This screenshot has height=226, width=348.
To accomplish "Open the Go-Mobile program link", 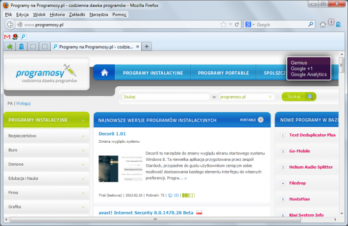I will coord(299,151).
